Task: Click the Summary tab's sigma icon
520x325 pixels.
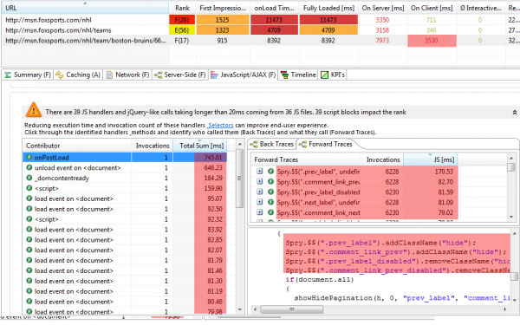Action: click(x=8, y=75)
